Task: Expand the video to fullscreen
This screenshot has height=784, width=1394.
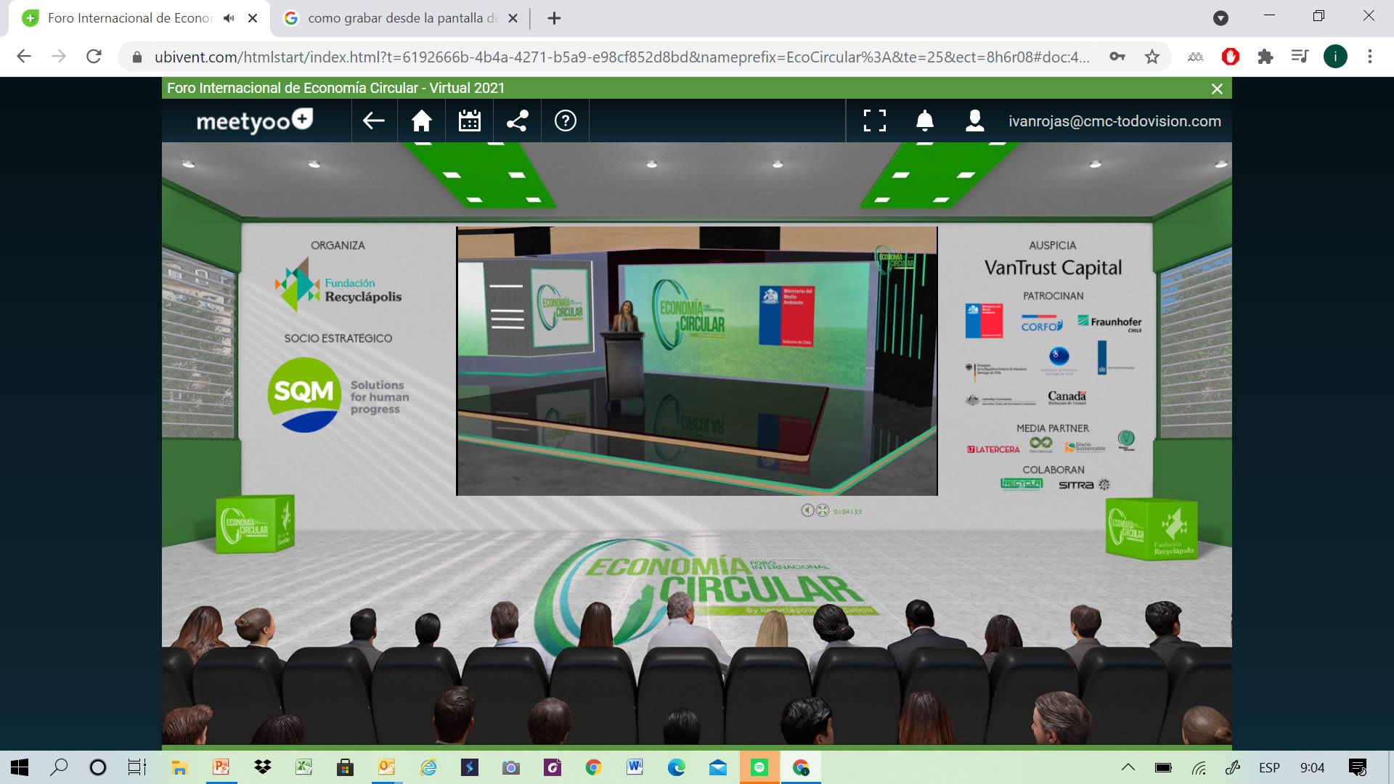Action: (823, 510)
